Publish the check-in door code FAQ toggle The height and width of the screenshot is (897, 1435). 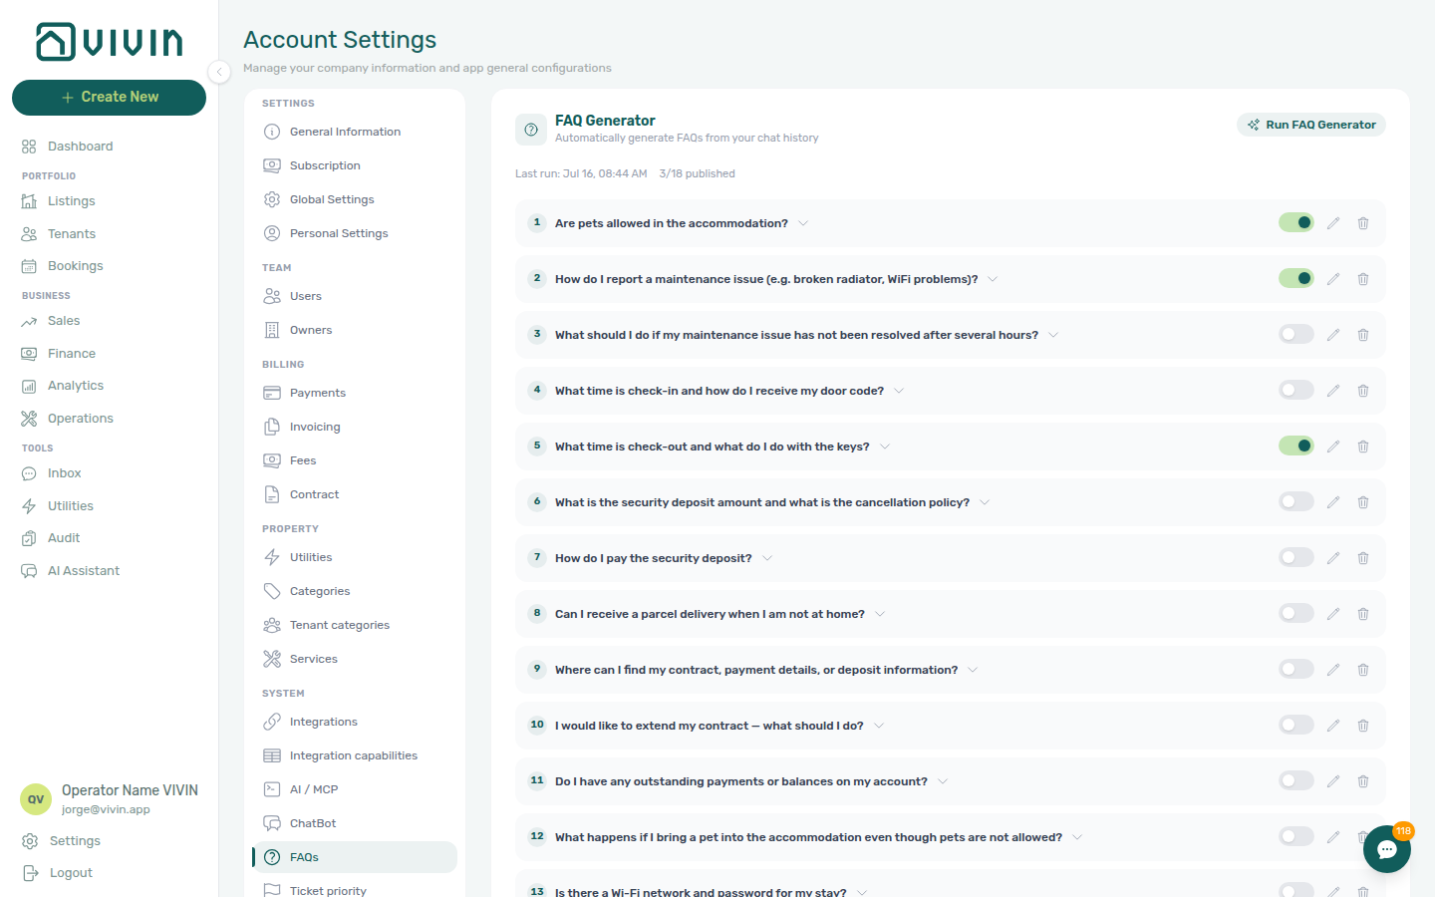tap(1296, 390)
